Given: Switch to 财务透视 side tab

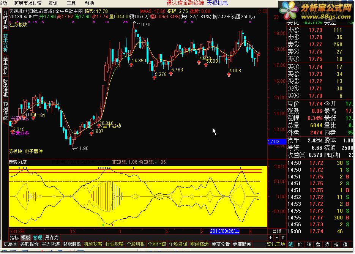Looking at the screenshot, I should tap(5, 88).
